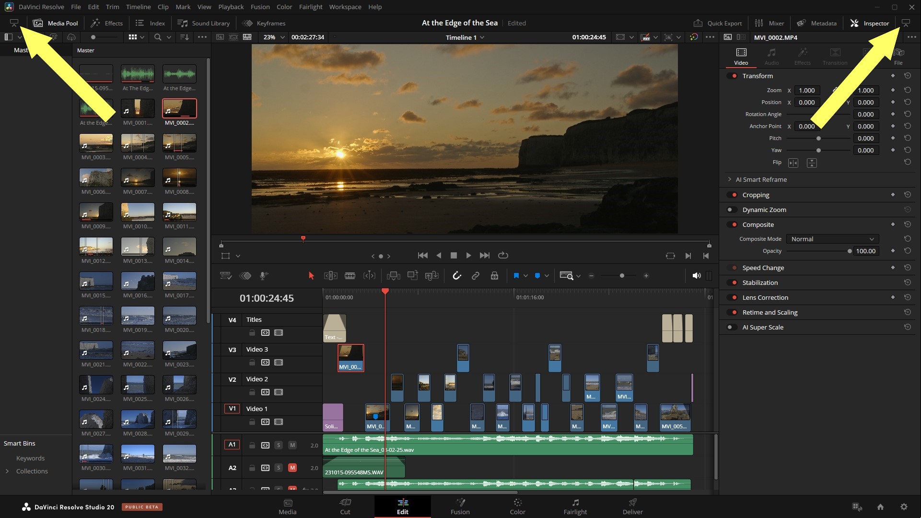Activate Trim Edit mode tool

coord(331,276)
